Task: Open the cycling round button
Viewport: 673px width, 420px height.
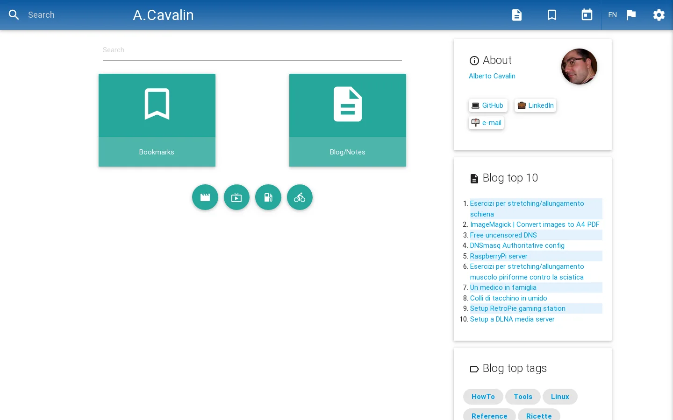Action: 300,197
